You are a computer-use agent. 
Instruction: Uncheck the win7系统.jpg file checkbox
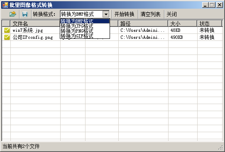tap(7, 30)
